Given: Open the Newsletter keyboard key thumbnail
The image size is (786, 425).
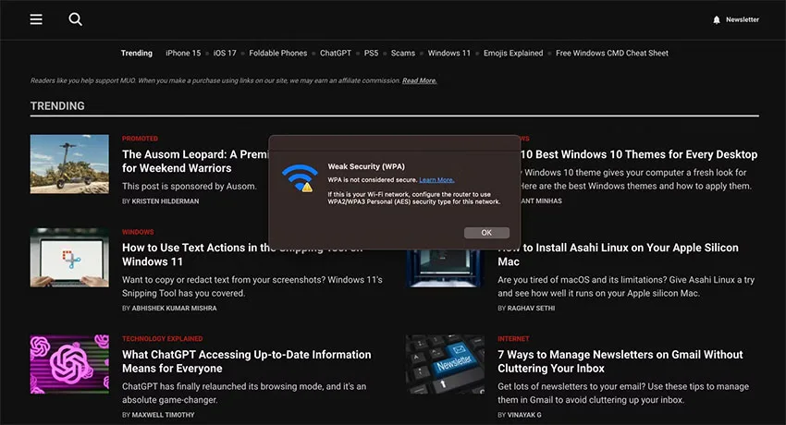Looking at the screenshot, I should [x=445, y=364].
